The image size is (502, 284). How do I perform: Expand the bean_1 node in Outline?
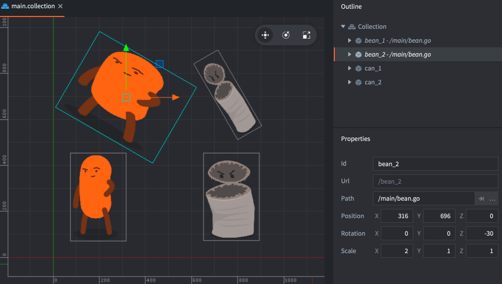coord(350,41)
